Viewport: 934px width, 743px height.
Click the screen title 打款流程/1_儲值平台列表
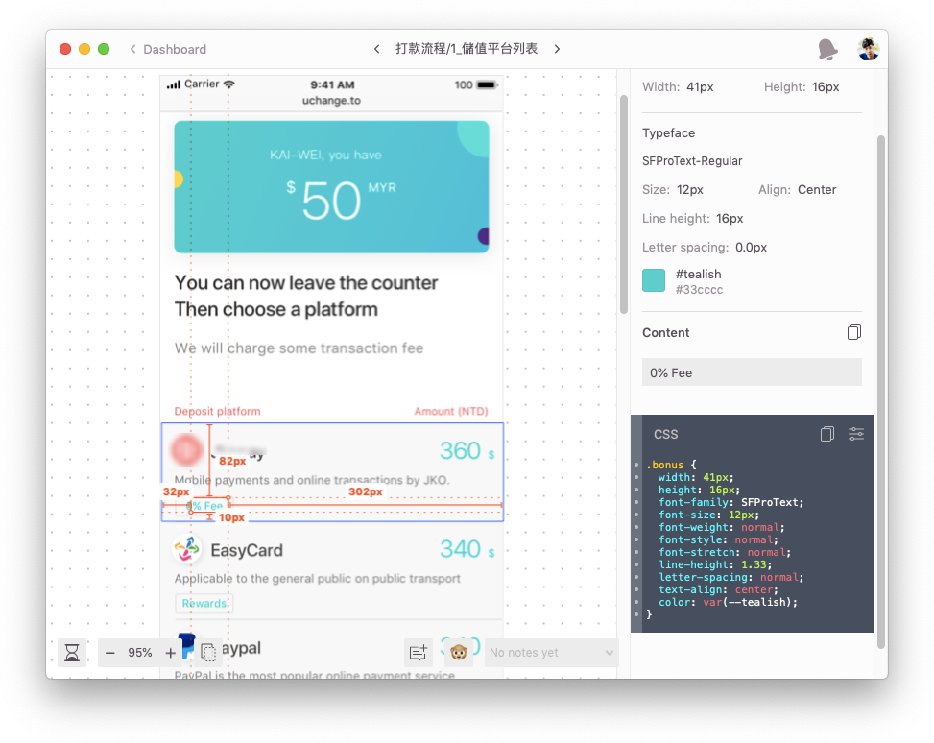point(467,49)
